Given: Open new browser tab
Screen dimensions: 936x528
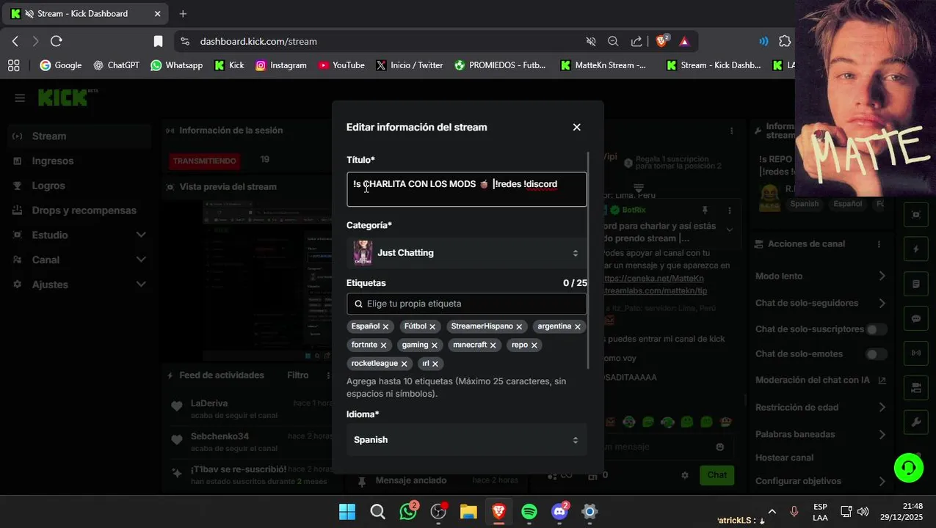Looking at the screenshot, I should (183, 13).
